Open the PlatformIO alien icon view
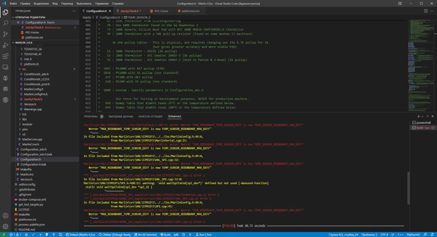The image size is (437, 237). click(x=6, y=78)
